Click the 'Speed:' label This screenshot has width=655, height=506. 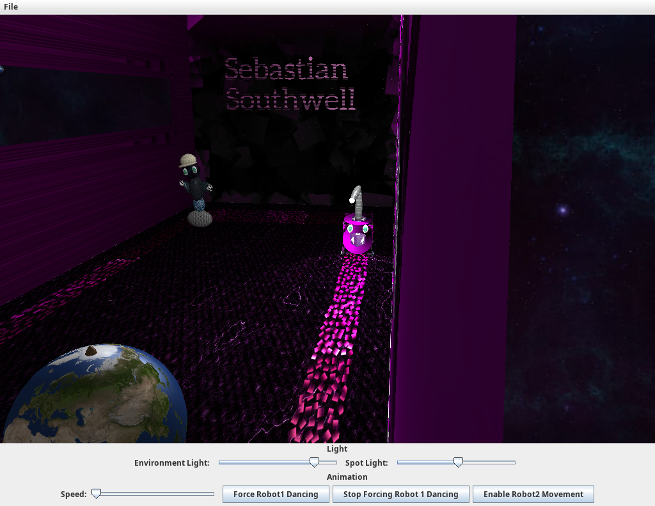tap(74, 494)
